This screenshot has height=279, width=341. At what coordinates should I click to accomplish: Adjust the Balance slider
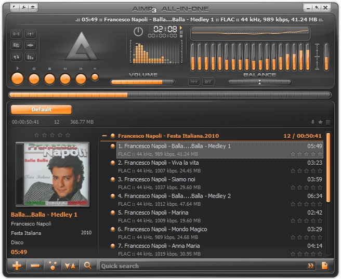[259, 82]
